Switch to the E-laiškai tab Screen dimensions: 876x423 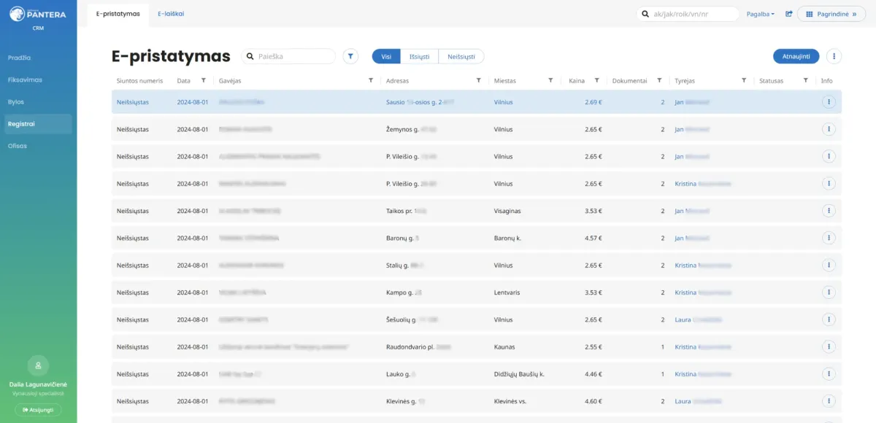170,14
